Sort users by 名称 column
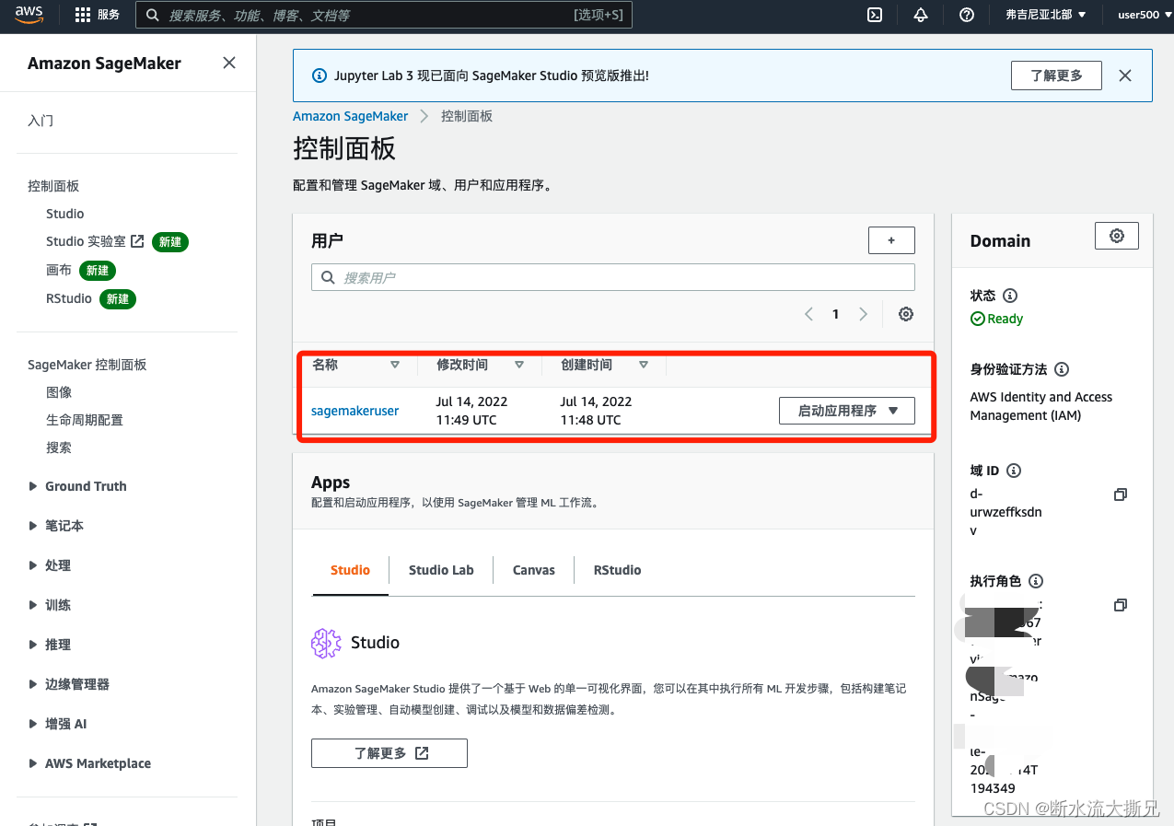 click(395, 365)
